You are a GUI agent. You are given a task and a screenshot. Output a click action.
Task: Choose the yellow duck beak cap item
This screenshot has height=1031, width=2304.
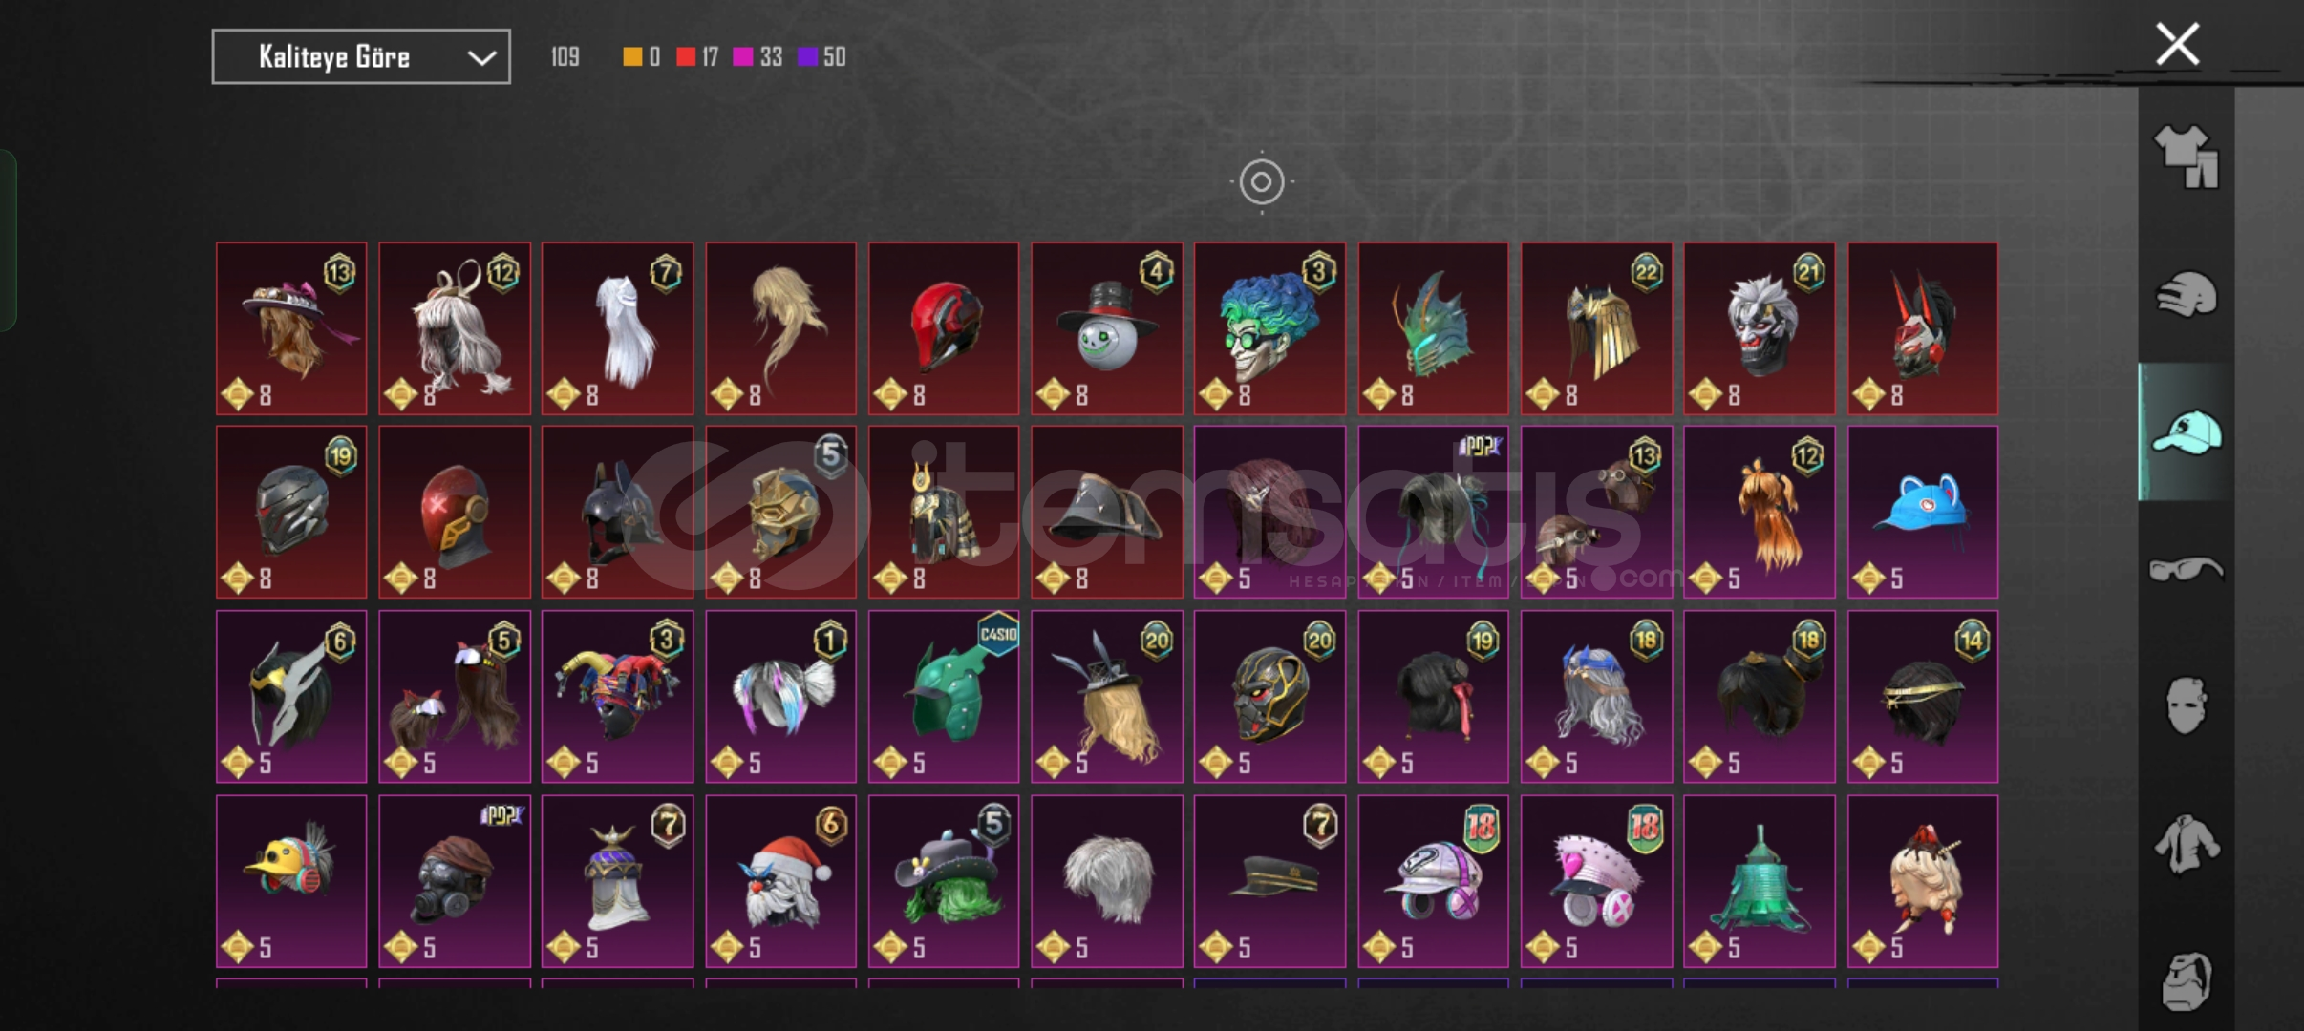tap(291, 881)
